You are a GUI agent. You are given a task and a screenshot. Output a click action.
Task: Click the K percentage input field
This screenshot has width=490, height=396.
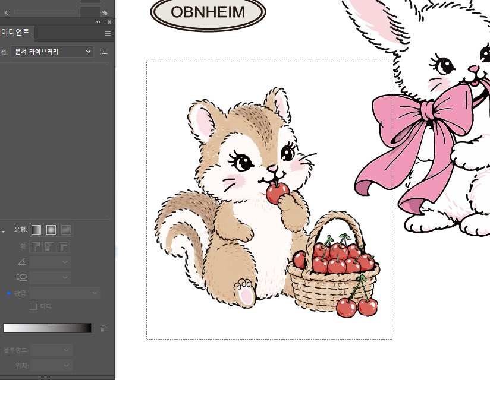[x=90, y=12]
